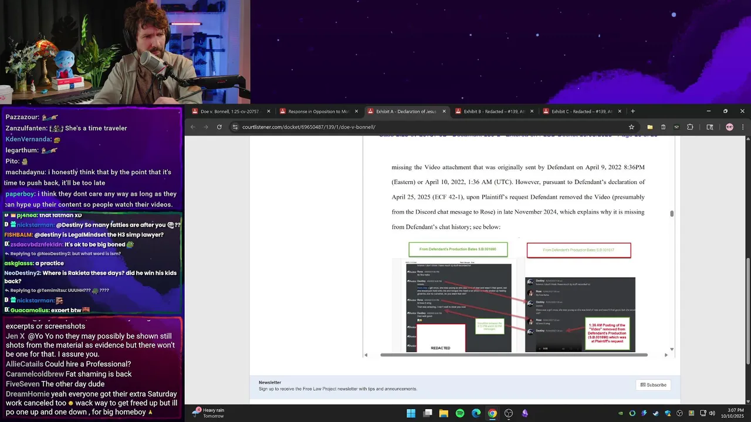Image resolution: width=751 pixels, height=422 pixels.
Task: Click the trash can extension icon
Action: coord(663,127)
